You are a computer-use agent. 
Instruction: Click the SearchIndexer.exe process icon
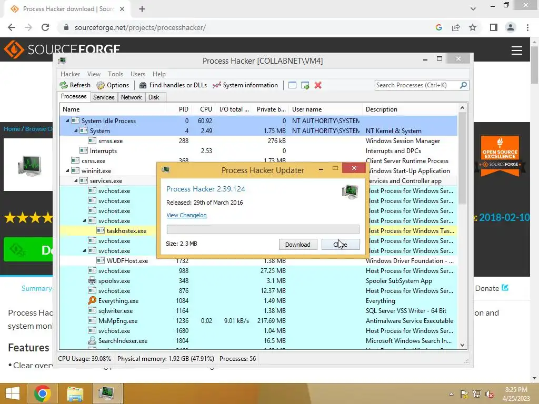(92, 340)
